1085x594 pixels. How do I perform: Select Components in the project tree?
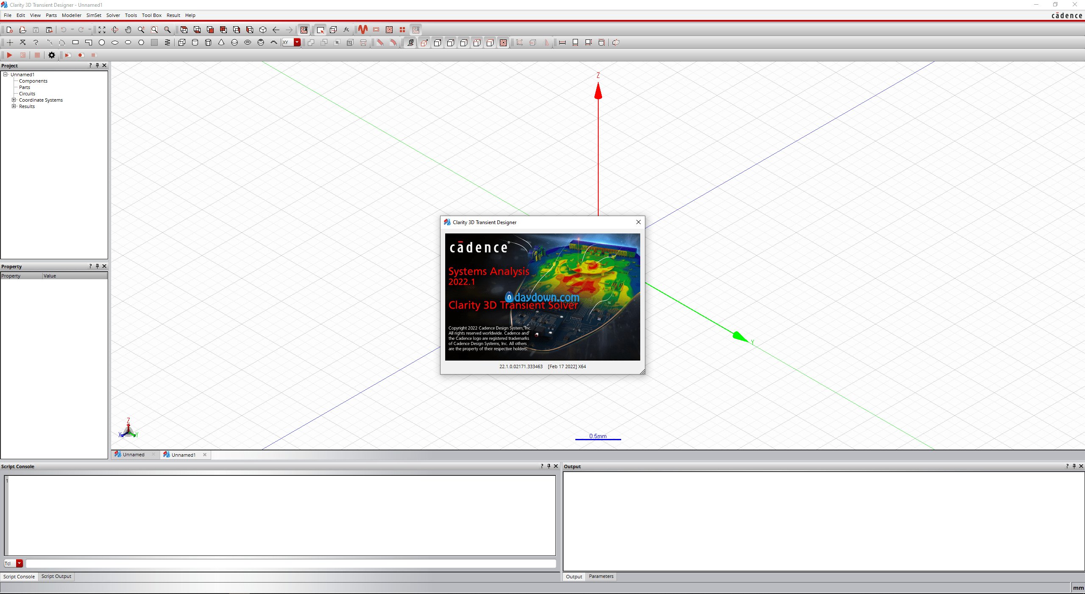(x=33, y=81)
